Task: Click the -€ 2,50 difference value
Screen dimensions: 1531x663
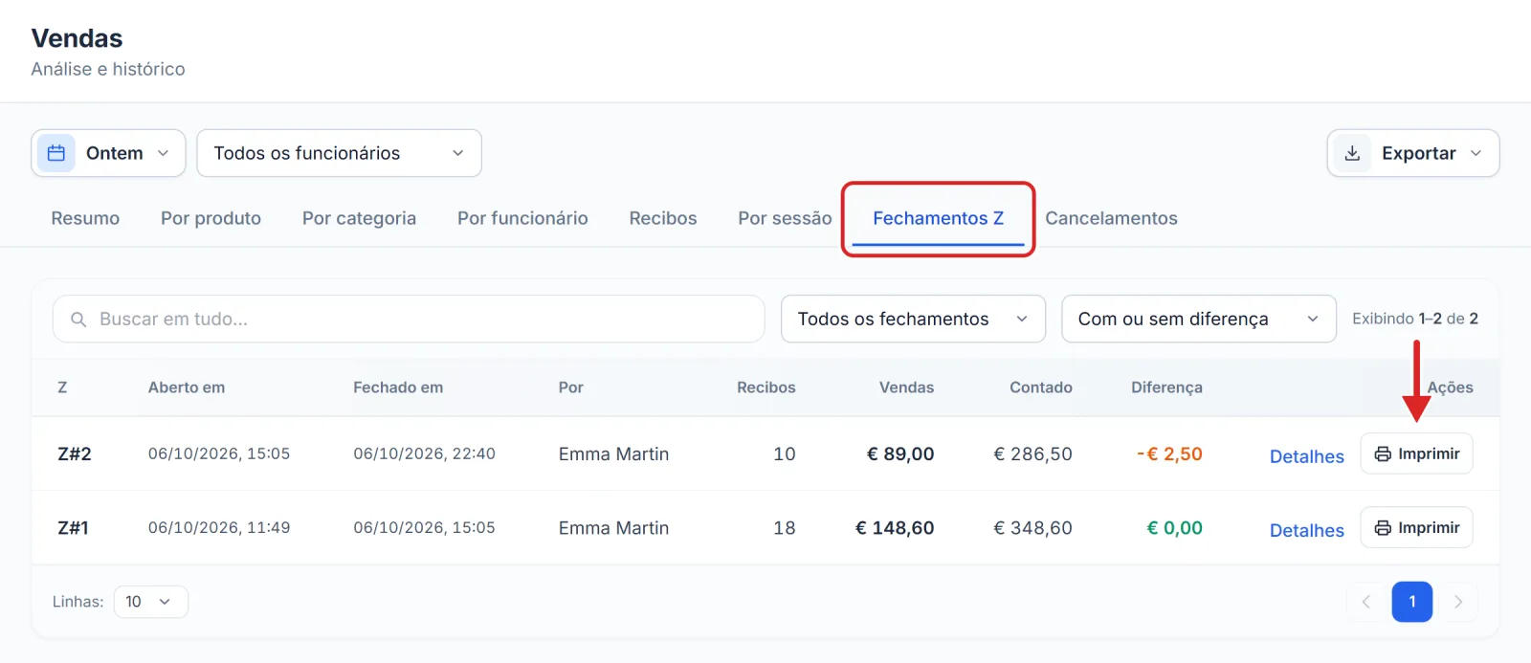Action: 1169,453
